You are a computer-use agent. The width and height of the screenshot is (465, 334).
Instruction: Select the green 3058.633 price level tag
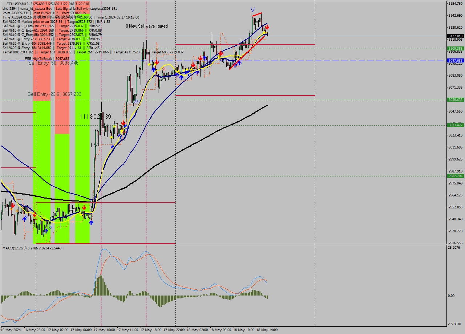455,99
